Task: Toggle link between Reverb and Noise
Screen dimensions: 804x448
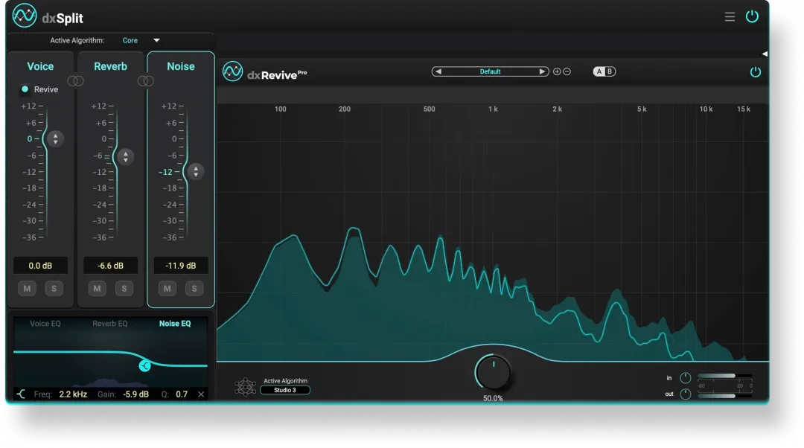Action: [146, 81]
